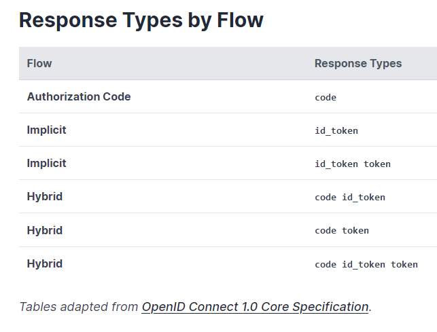Select the Hybrid cell beside "code token"

point(45,230)
